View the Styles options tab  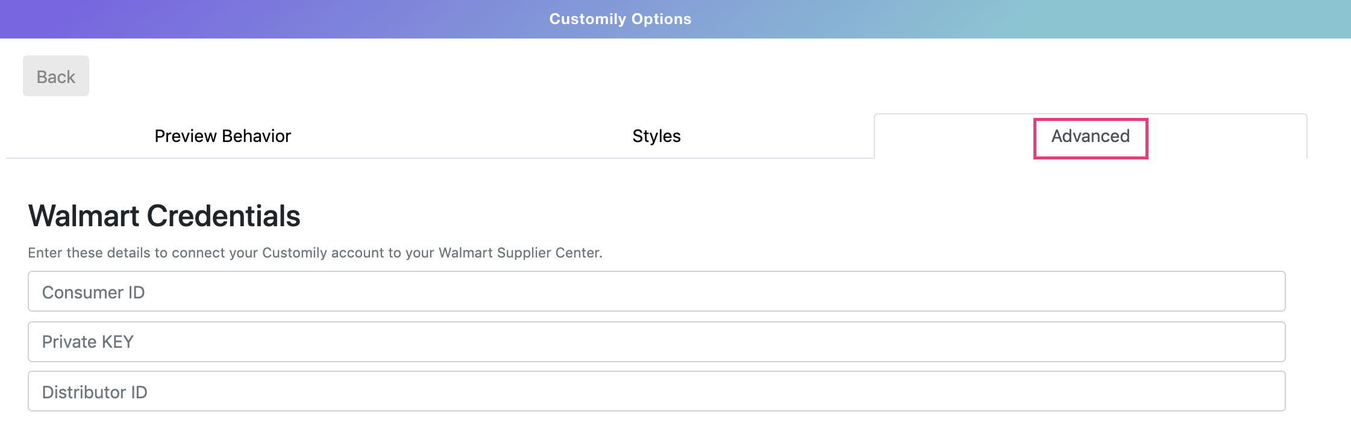[656, 136]
